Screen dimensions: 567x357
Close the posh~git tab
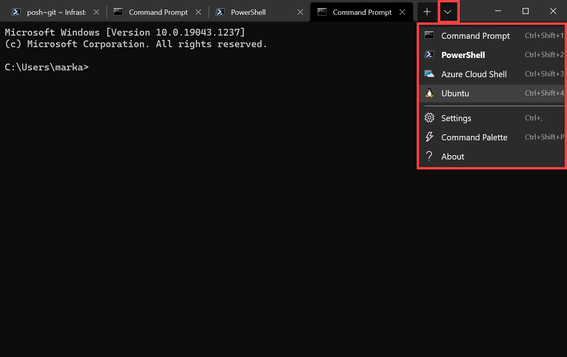coord(96,12)
